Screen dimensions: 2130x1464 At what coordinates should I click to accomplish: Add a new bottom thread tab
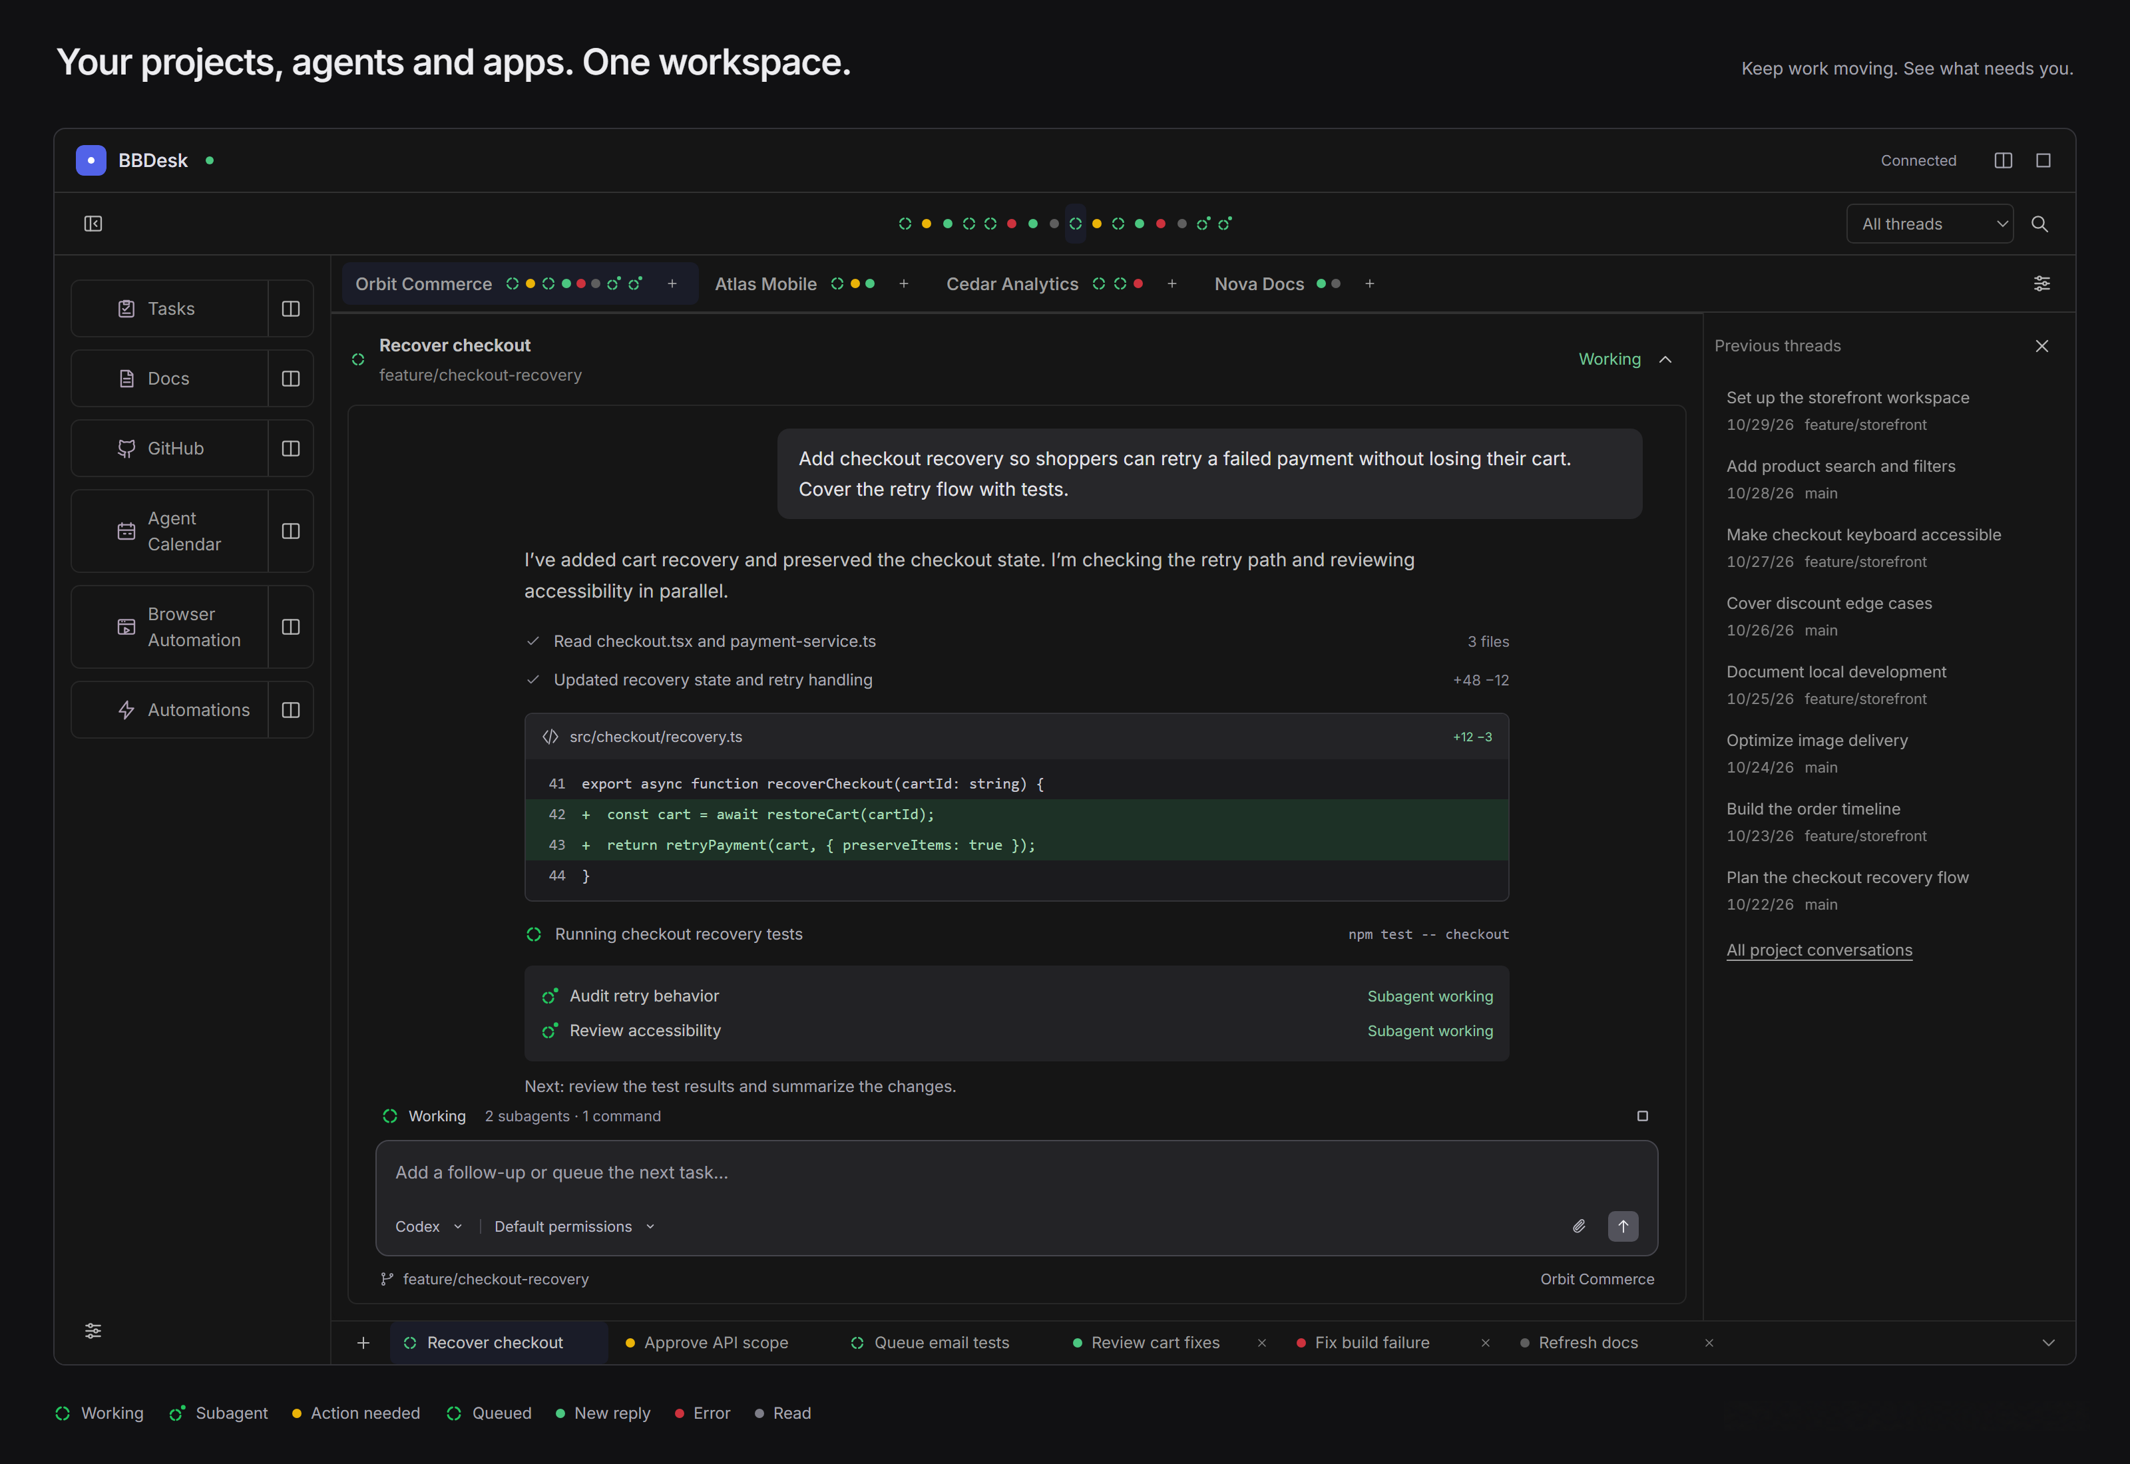tap(363, 1343)
